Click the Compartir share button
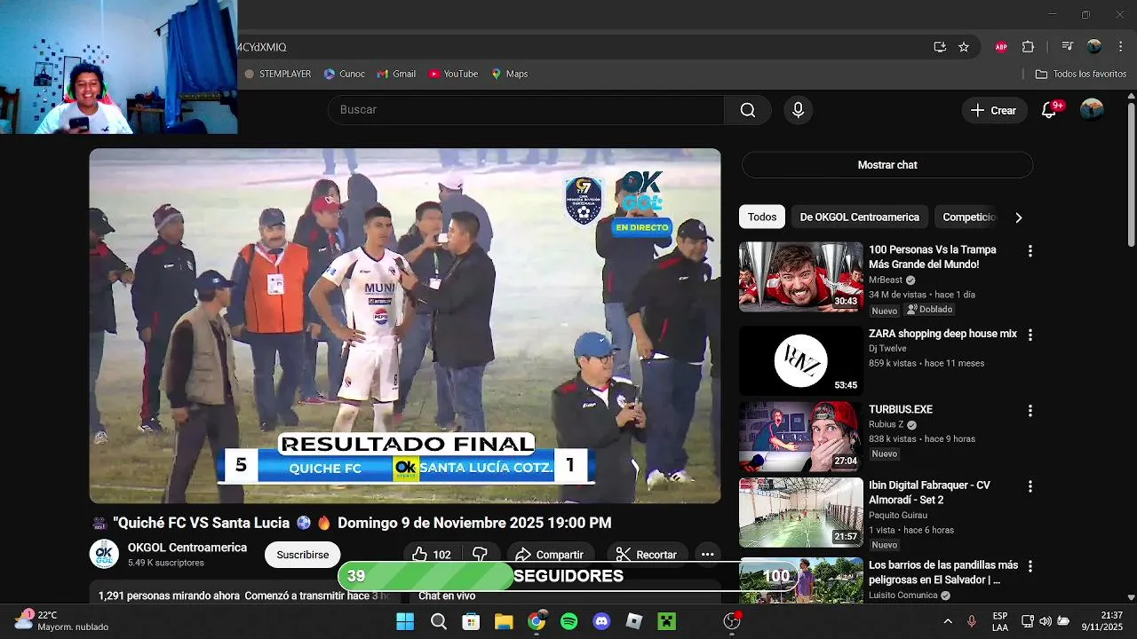 click(549, 555)
